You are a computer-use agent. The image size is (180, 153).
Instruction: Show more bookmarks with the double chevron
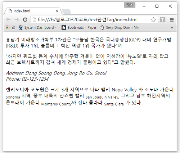pyautogui.click(x=172, y=28)
